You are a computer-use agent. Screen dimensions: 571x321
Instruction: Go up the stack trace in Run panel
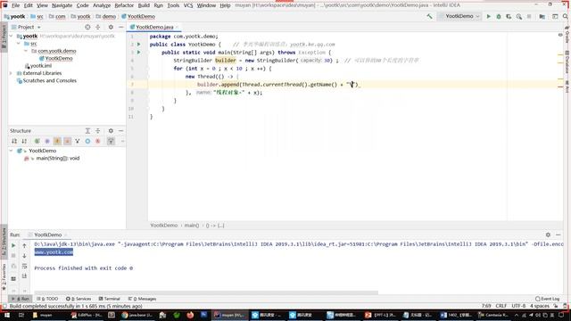pos(24,246)
